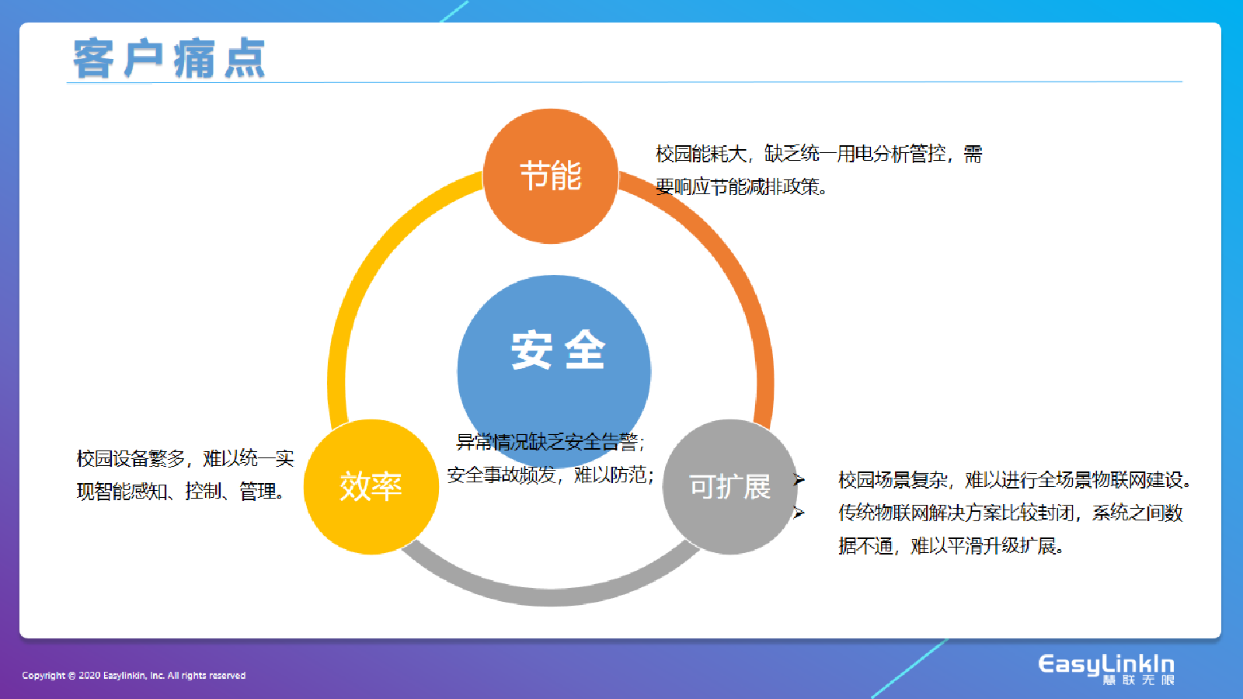This screenshot has width=1243, height=699.
Task: Select text 校园能耗大，缺乏统一用电分析管控，需
Action: 819,154
